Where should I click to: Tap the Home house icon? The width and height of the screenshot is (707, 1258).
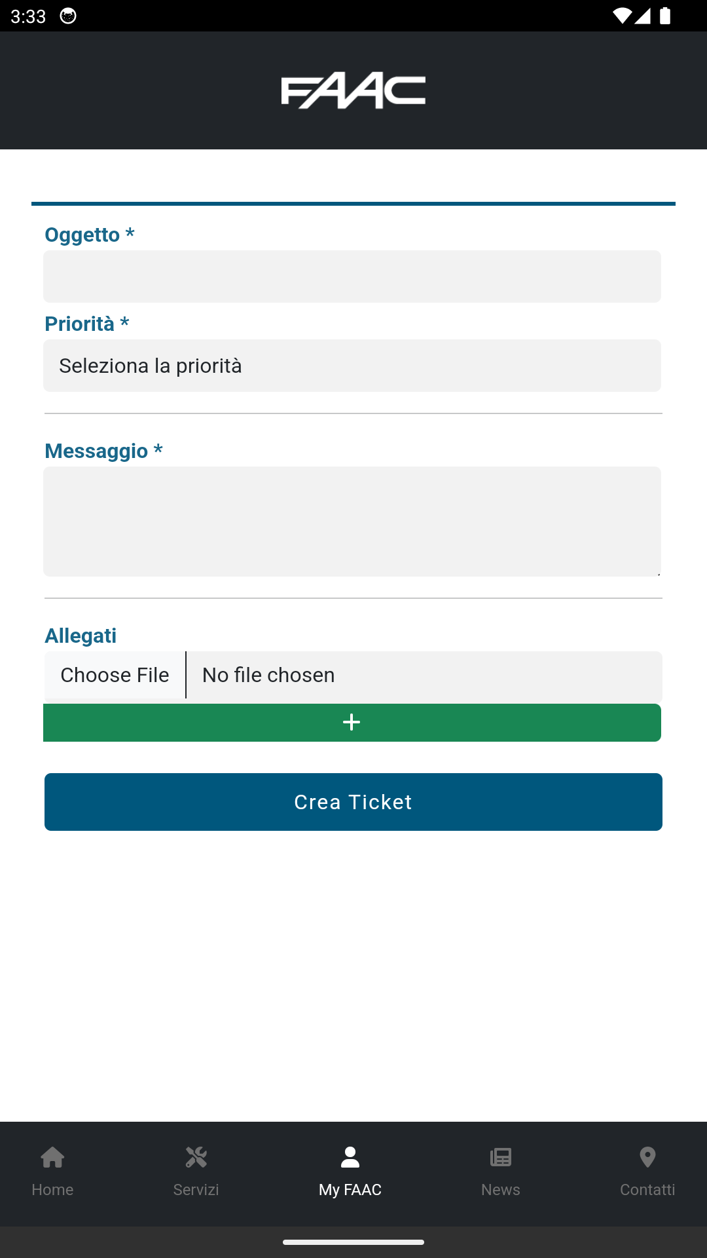coord(52,1157)
